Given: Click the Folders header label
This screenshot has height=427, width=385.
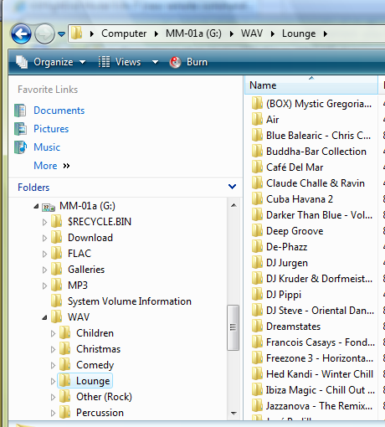Looking at the screenshot, I should 33,188.
